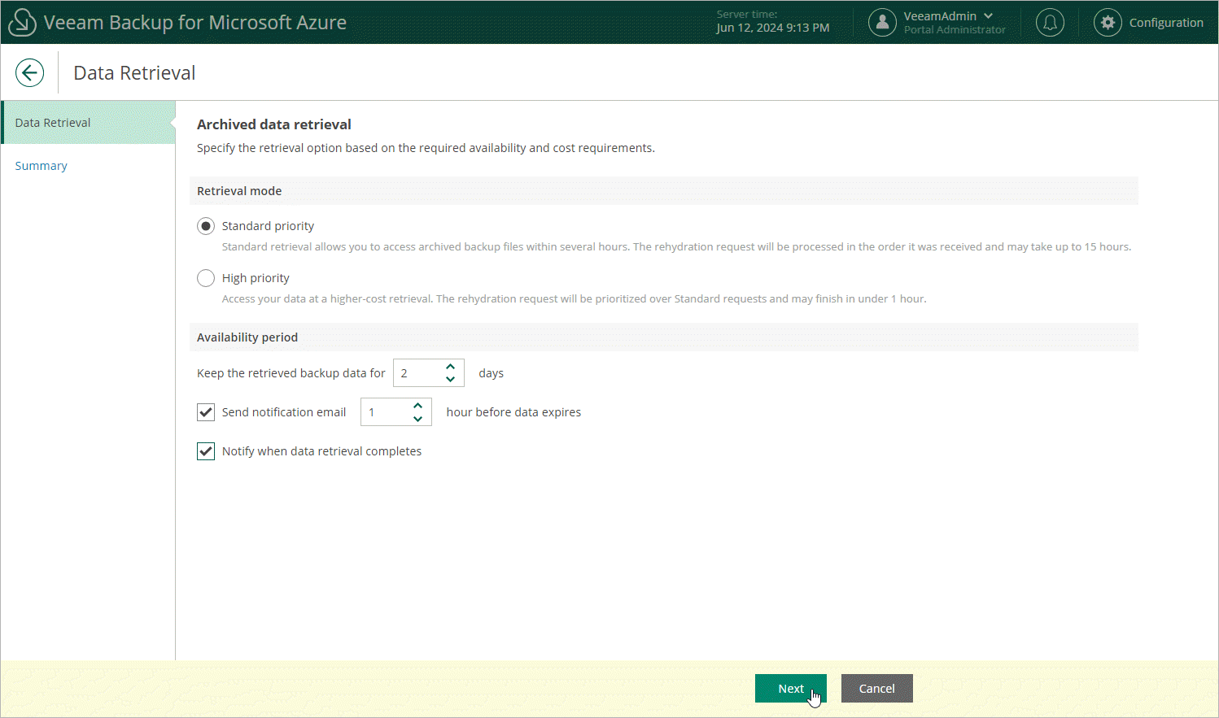Viewport: 1219px width, 718px height.
Task: Click the High priority description text
Action: coord(575,298)
